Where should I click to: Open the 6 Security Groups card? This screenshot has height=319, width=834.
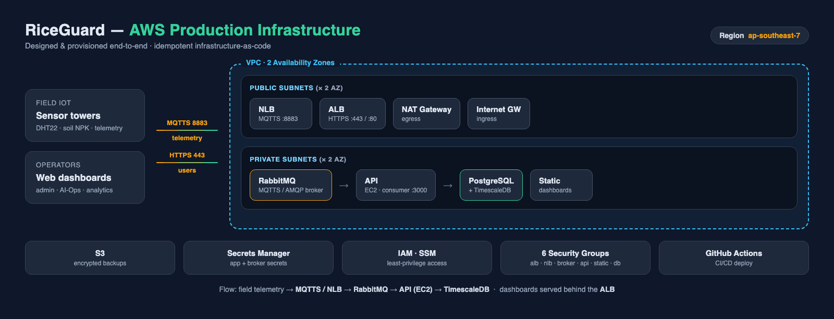(575, 257)
